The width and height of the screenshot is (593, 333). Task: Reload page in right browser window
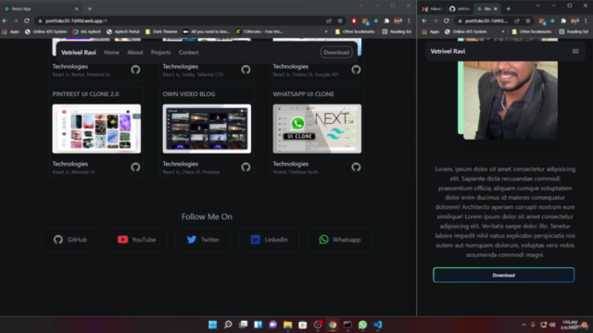[x=447, y=20]
